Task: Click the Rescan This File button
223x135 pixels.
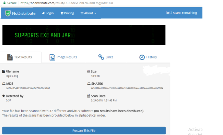Action: point(84,131)
